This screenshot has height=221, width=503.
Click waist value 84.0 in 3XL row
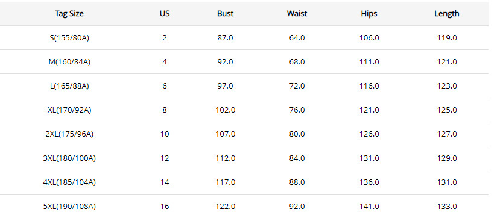[297, 158]
